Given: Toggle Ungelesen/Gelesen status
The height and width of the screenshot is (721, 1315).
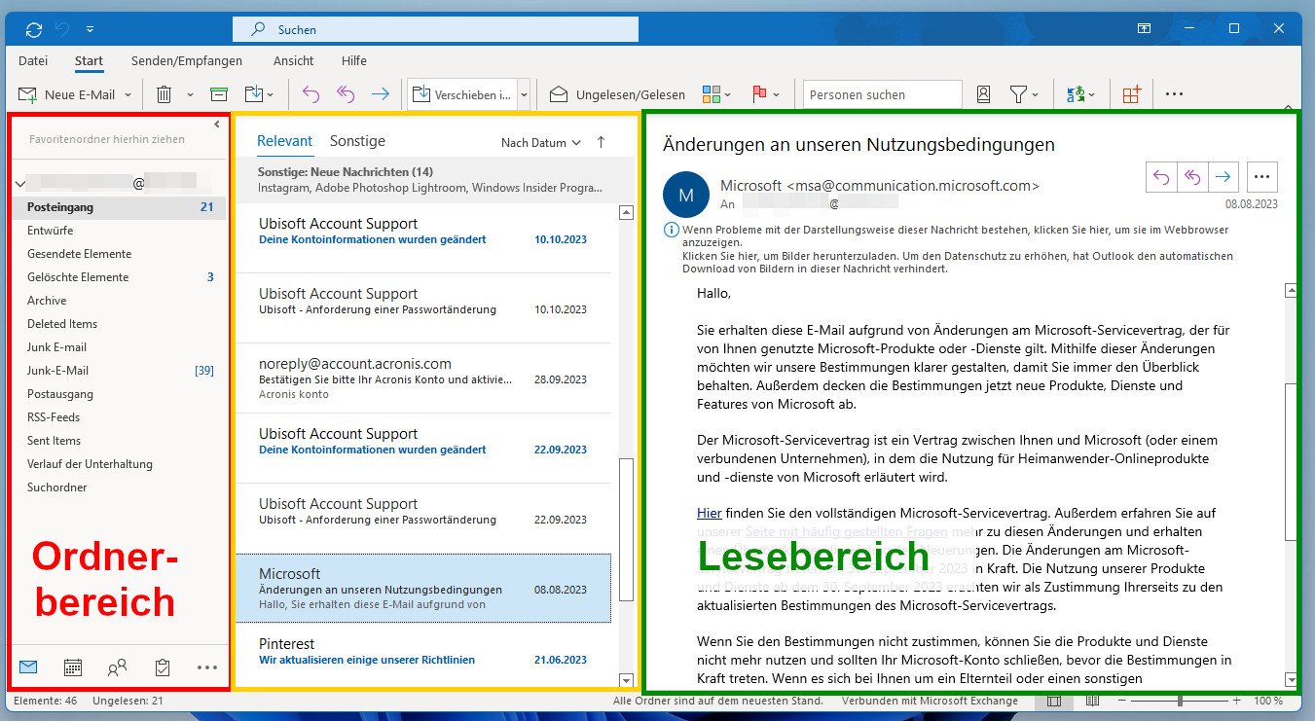Looking at the screenshot, I should 617,94.
